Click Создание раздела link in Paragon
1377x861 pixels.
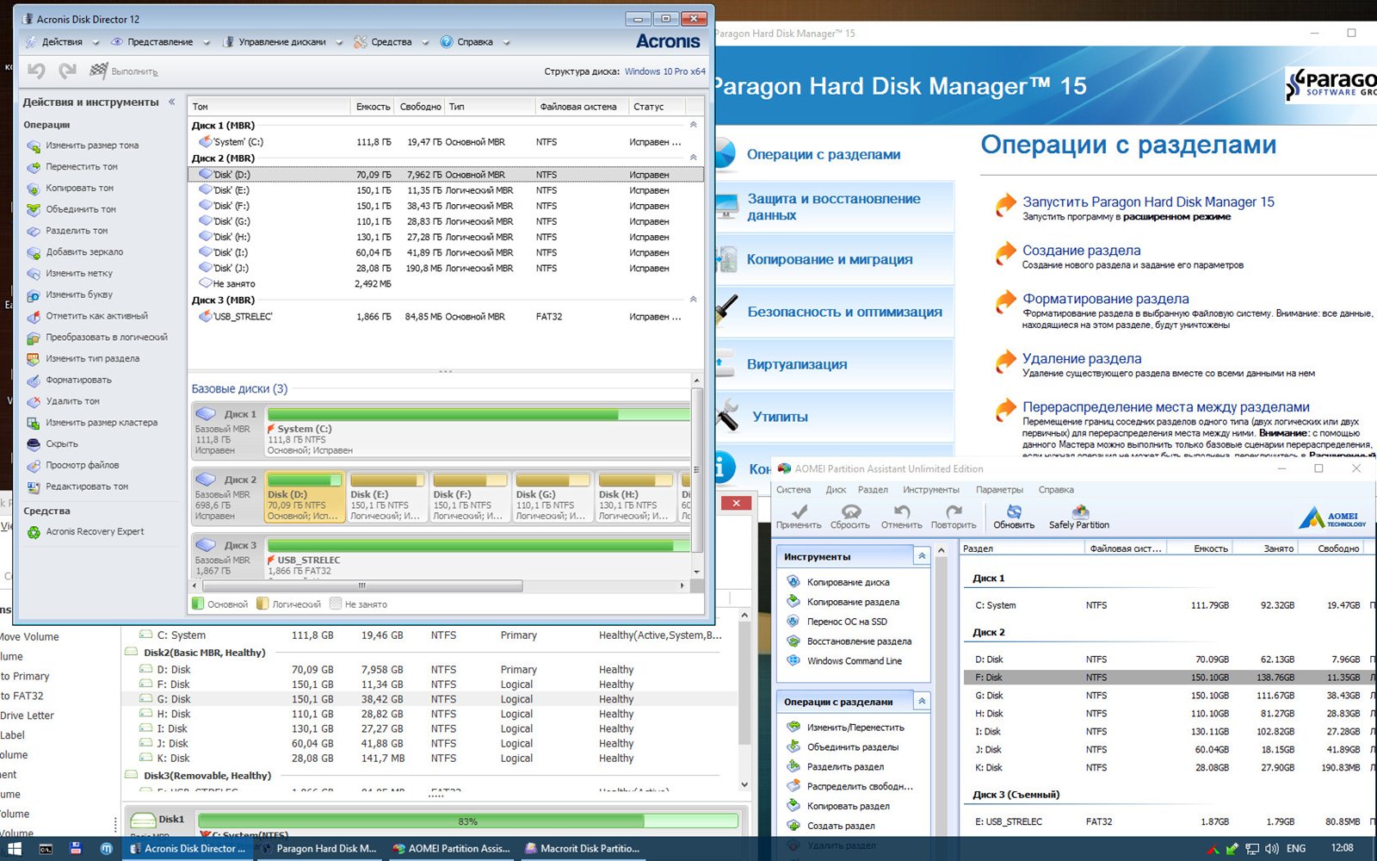(x=1081, y=251)
